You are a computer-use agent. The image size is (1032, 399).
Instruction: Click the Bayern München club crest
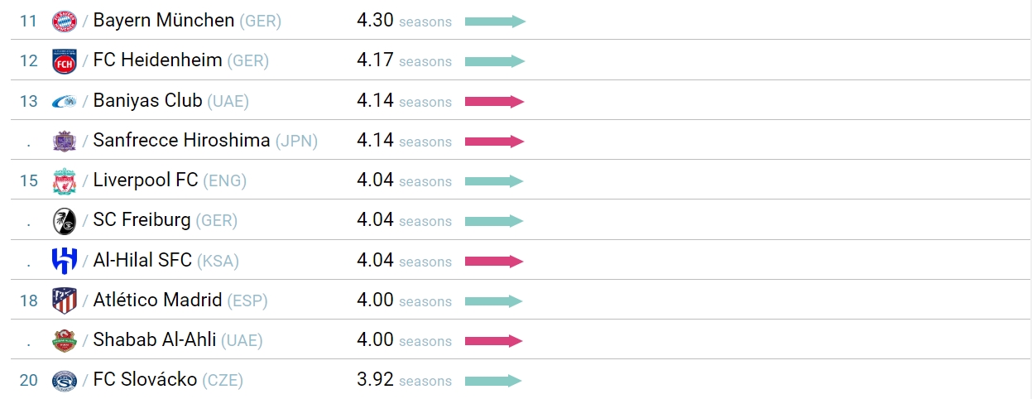tap(64, 21)
